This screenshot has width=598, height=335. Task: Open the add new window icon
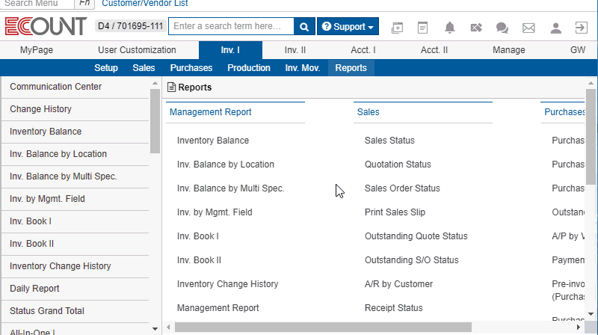(397, 28)
